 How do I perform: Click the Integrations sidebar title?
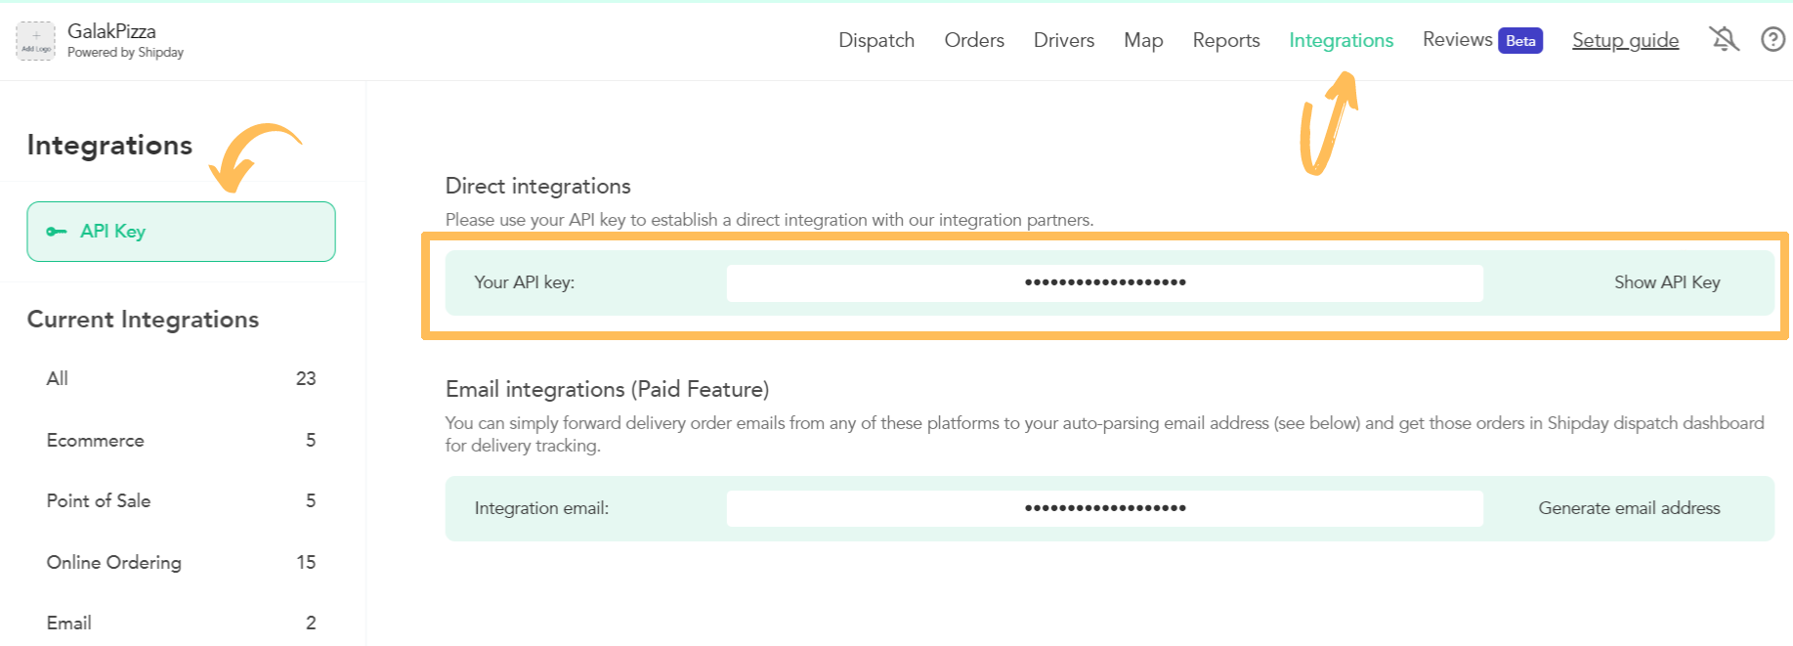(109, 145)
